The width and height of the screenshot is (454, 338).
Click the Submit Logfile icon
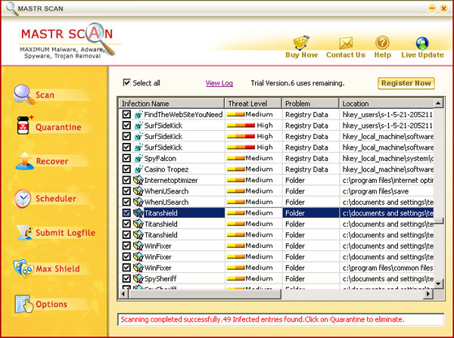tap(25, 232)
